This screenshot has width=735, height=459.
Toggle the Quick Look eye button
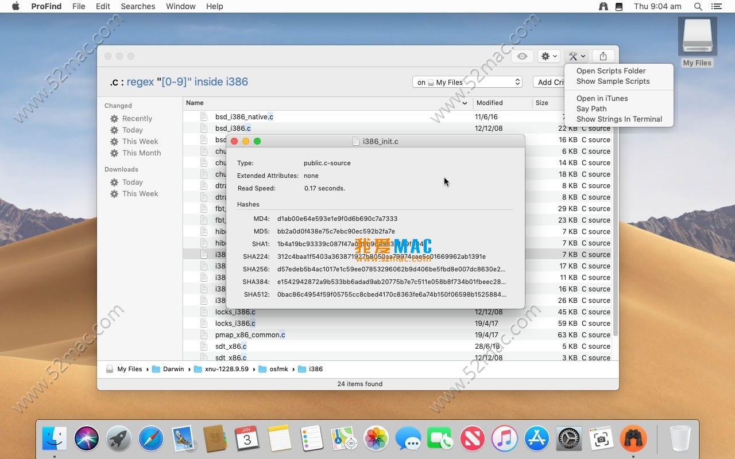[522, 56]
